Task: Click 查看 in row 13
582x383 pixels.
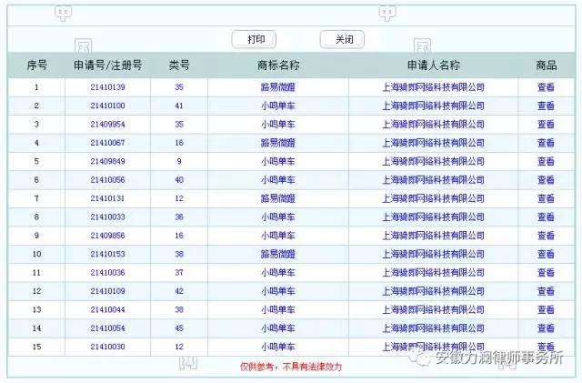Action: click(x=546, y=310)
